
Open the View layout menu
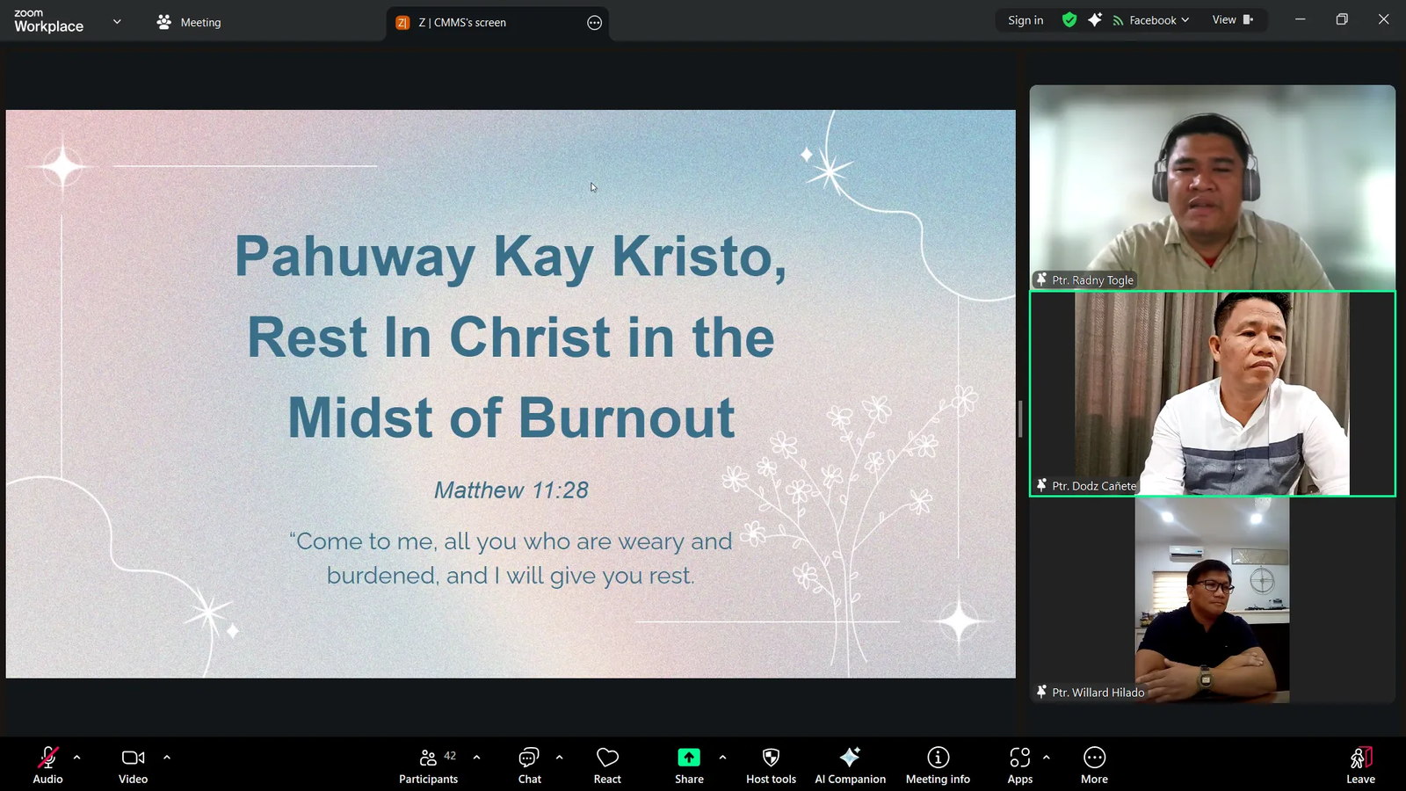[1232, 20]
